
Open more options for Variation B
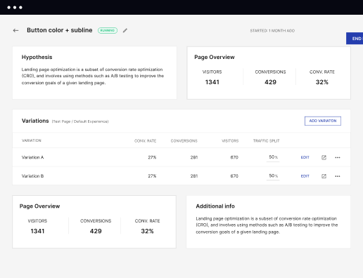[338, 176]
